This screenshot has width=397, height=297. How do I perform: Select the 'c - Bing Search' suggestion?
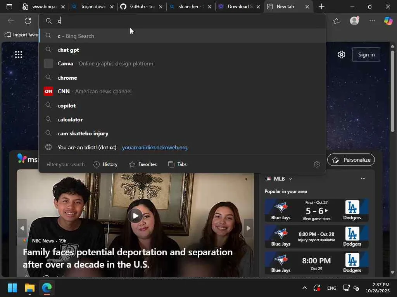tap(182, 36)
